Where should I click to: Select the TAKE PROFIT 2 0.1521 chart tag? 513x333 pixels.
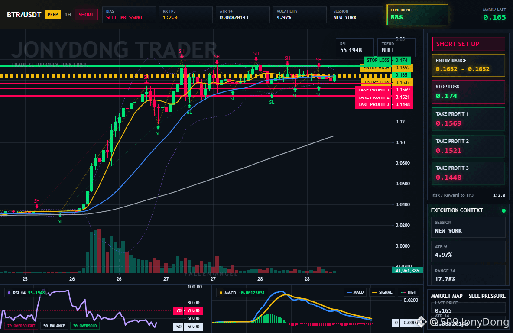[x=384, y=97]
